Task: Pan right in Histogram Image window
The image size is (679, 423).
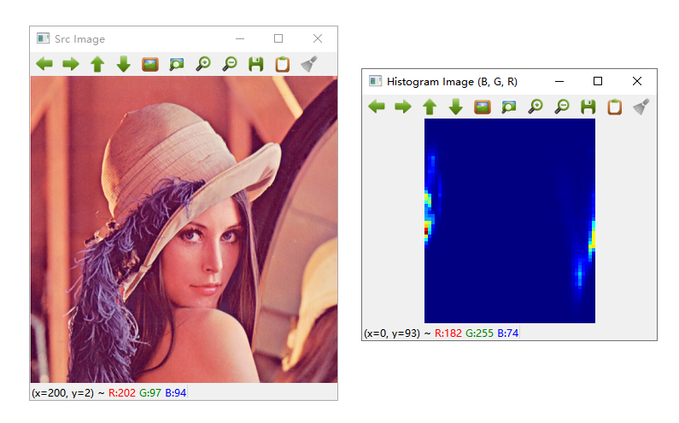Action: tap(403, 107)
